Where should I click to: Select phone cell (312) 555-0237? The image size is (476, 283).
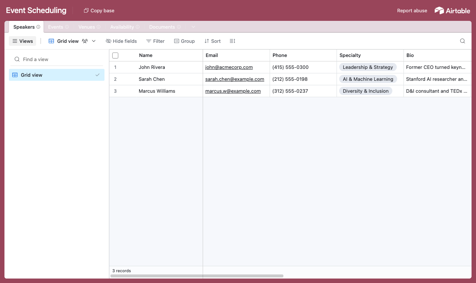tap(303, 91)
